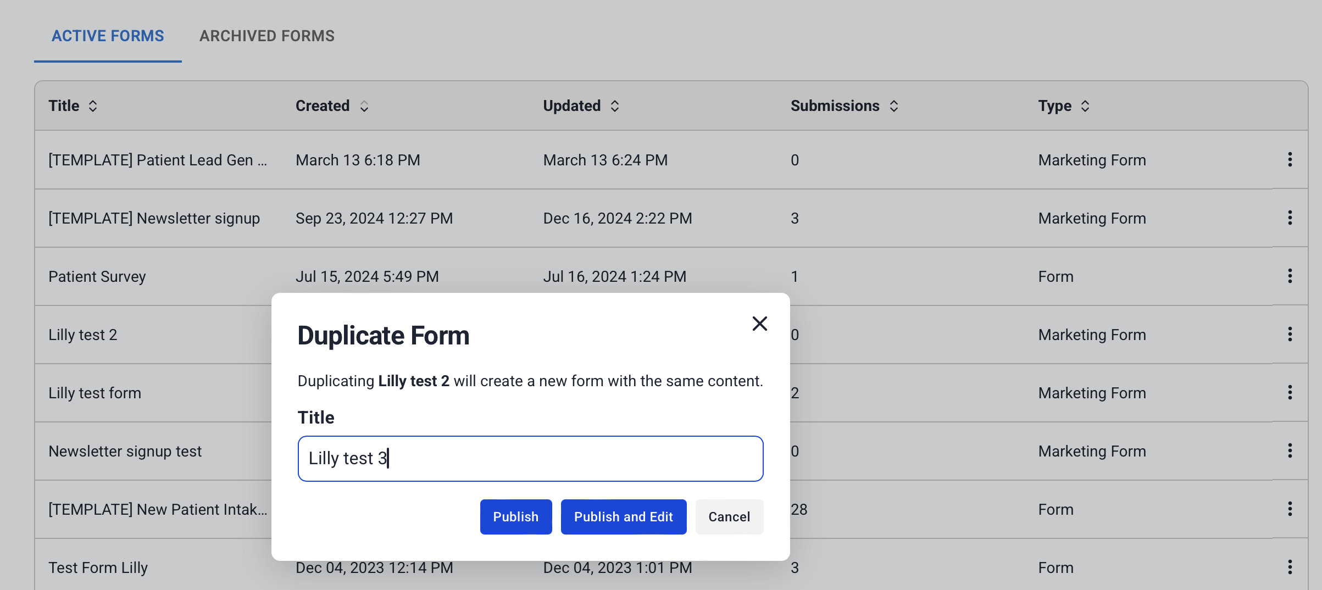This screenshot has height=590, width=1322.
Task: Open options menu for Newsletter signup test
Action: point(1290,451)
